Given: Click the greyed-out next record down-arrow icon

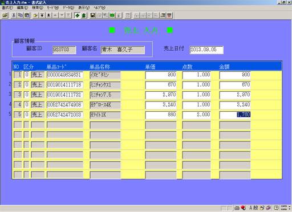Looking at the screenshot, I should click(62, 15).
